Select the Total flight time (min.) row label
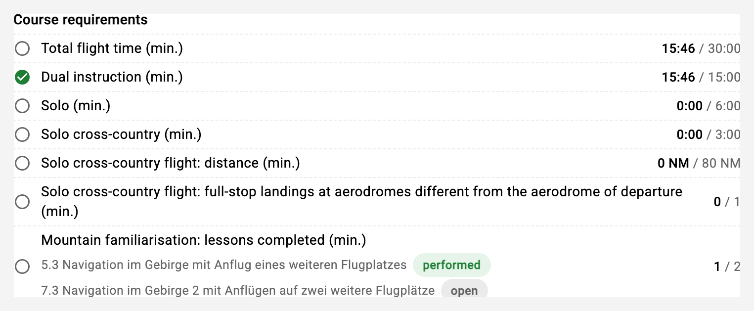 (112, 48)
